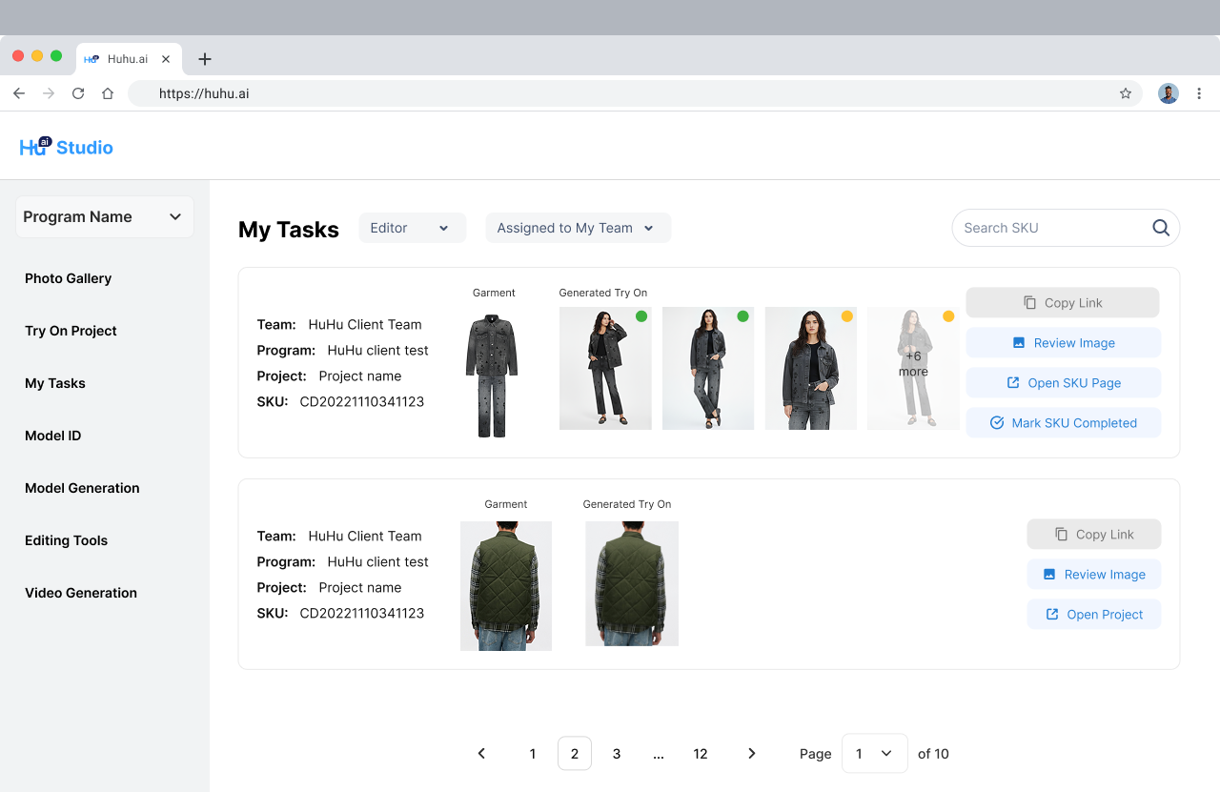The image size is (1220, 792).
Task: Click the bookmark star in the address bar
Action: click(x=1125, y=93)
